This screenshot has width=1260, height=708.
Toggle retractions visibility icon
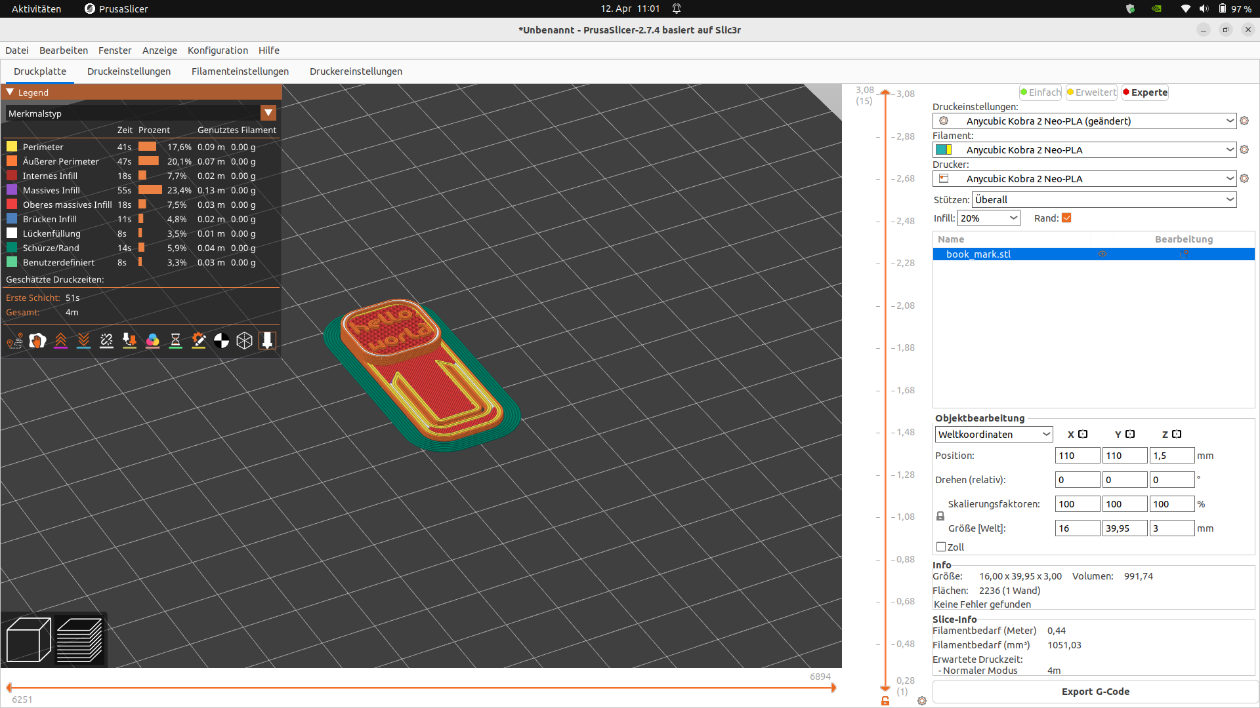pyautogui.click(x=60, y=341)
